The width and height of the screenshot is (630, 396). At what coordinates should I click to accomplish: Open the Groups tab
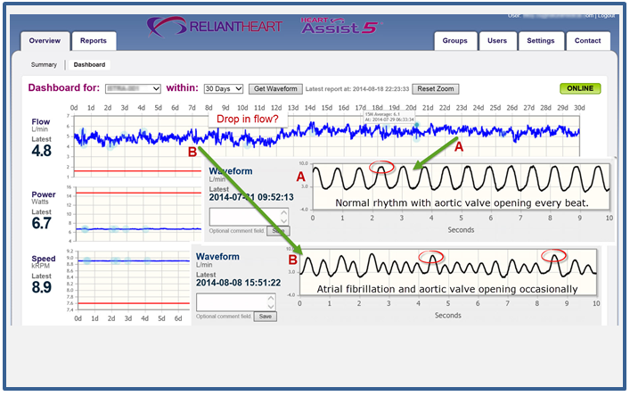click(454, 41)
